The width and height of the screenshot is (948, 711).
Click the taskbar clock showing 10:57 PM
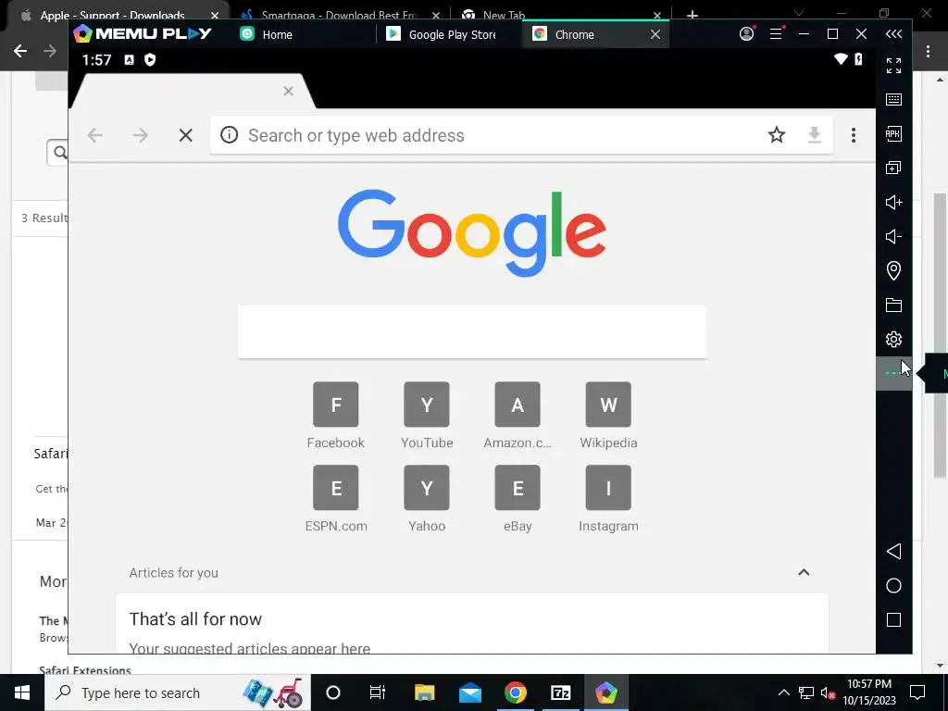[x=868, y=692]
